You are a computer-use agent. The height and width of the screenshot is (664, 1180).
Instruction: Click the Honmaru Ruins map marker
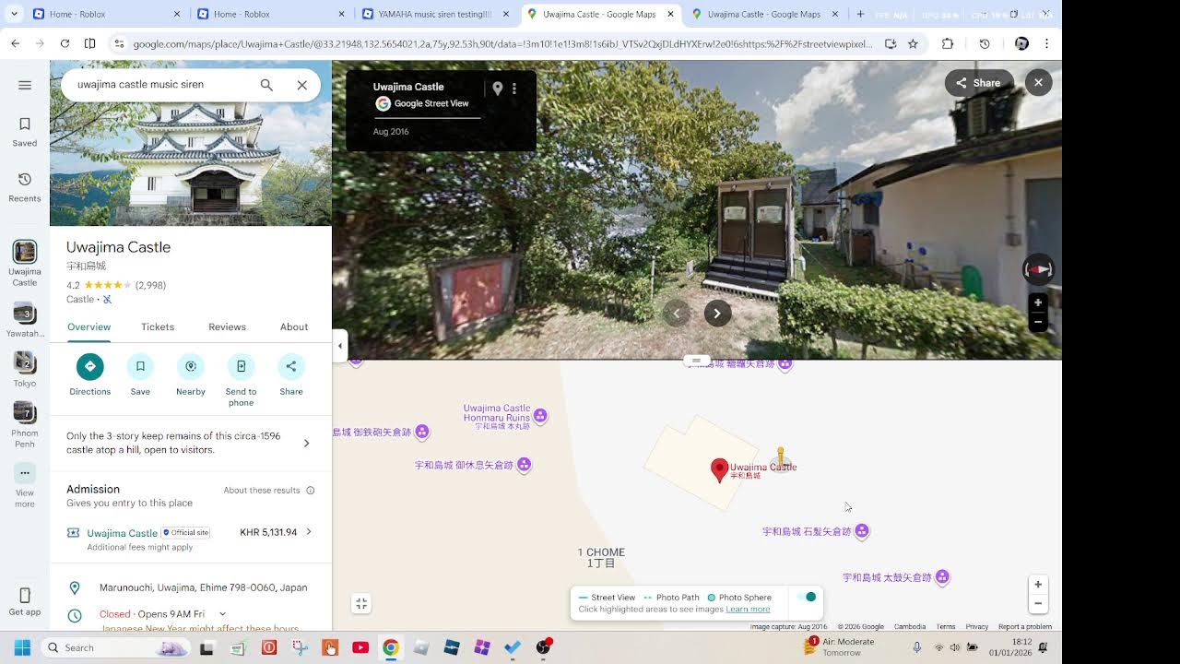pos(541,416)
